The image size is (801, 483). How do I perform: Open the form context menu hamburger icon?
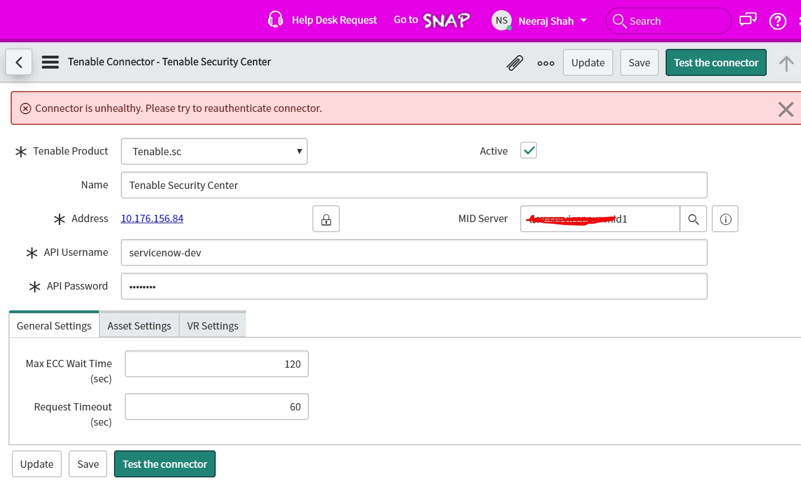[50, 62]
